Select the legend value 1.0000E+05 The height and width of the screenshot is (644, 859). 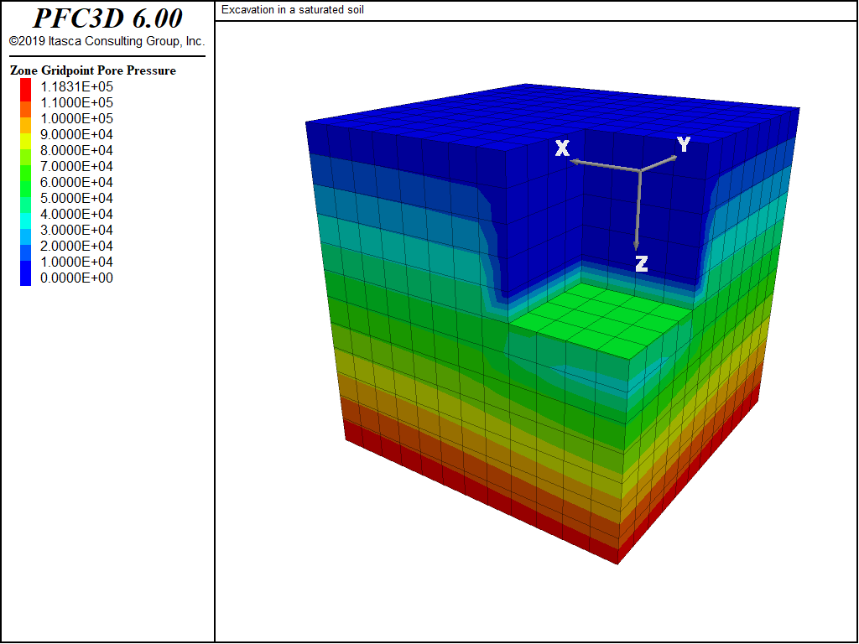(76, 118)
